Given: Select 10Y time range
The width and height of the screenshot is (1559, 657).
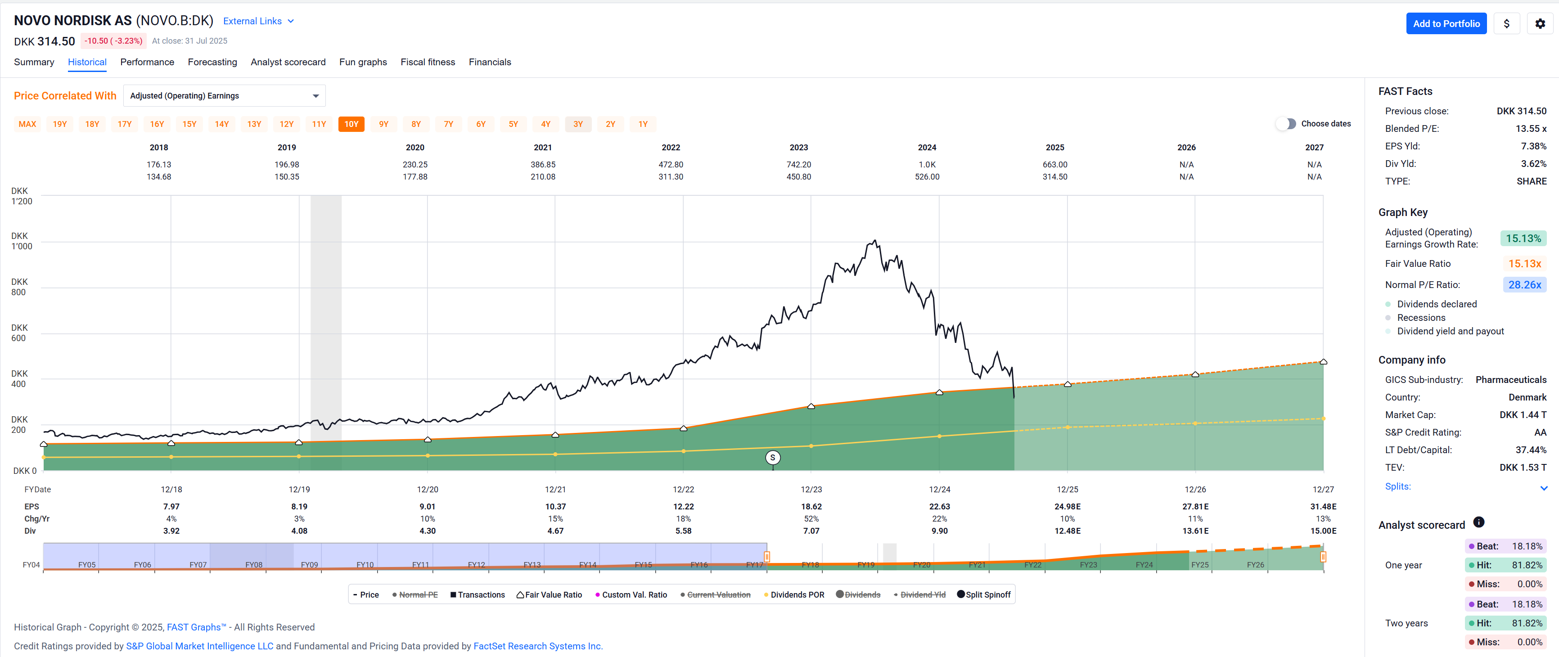Looking at the screenshot, I should (x=351, y=124).
